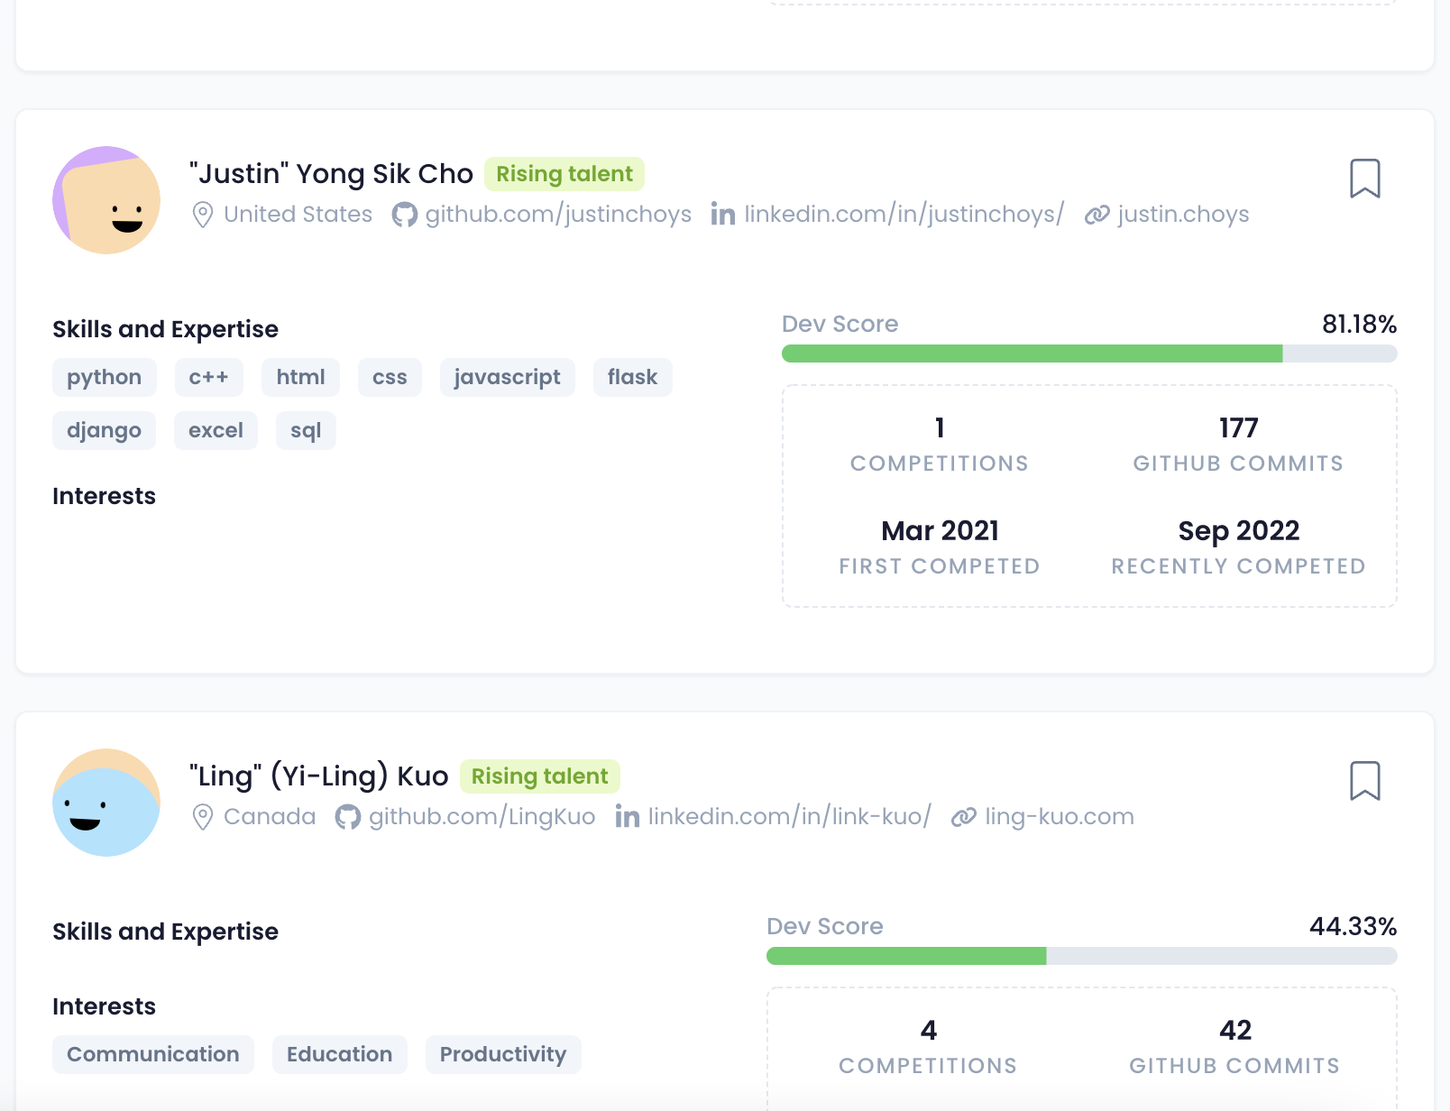The image size is (1450, 1111).
Task: Click the GitHub icon beside github.com/justinchoys
Action: click(404, 215)
